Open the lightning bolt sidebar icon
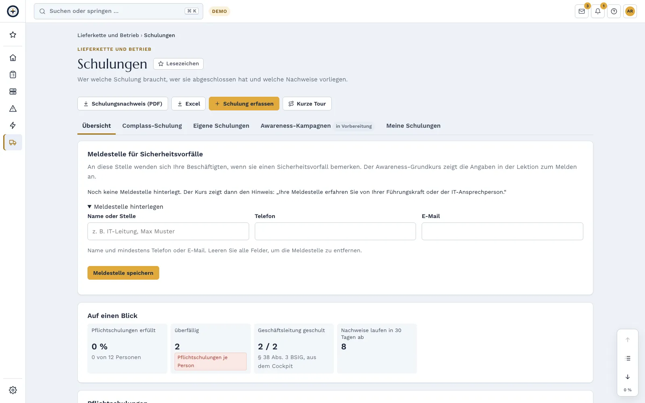 [13, 125]
